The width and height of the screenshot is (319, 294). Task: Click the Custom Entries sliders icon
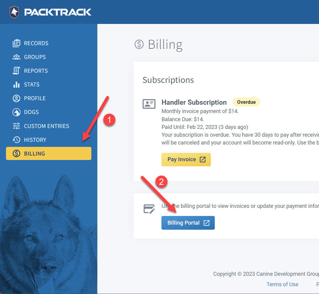[16, 126]
